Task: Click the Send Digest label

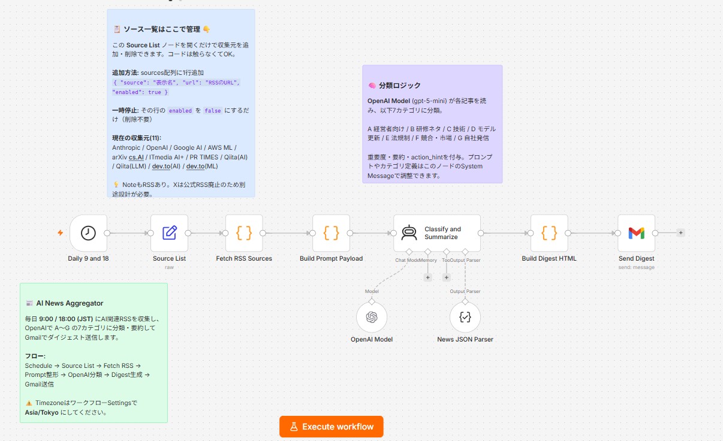Action: (x=636, y=259)
